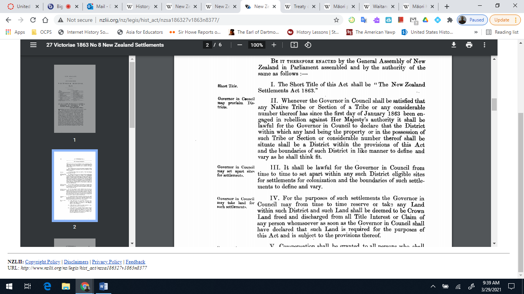Open the PDF viewer more actions menu
This screenshot has height=294, width=524.
[484, 45]
